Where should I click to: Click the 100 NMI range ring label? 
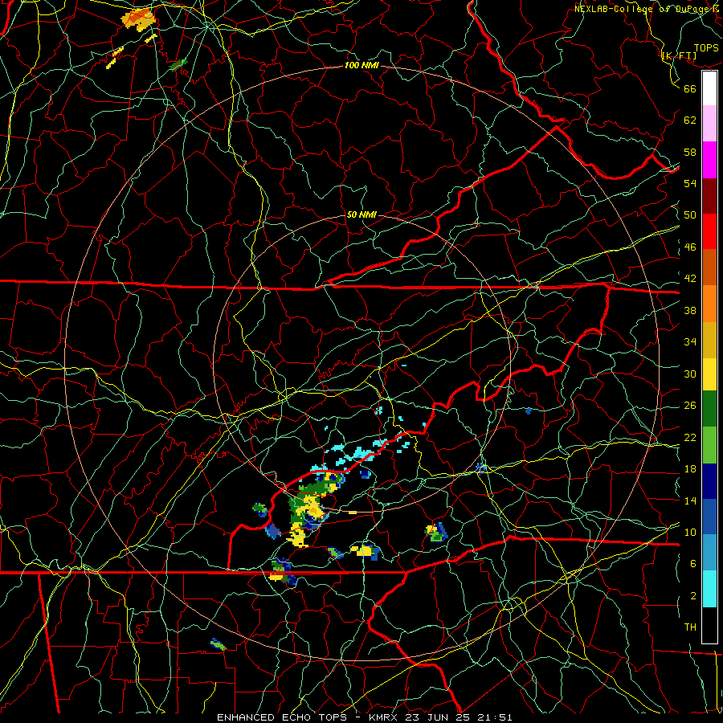361,65
